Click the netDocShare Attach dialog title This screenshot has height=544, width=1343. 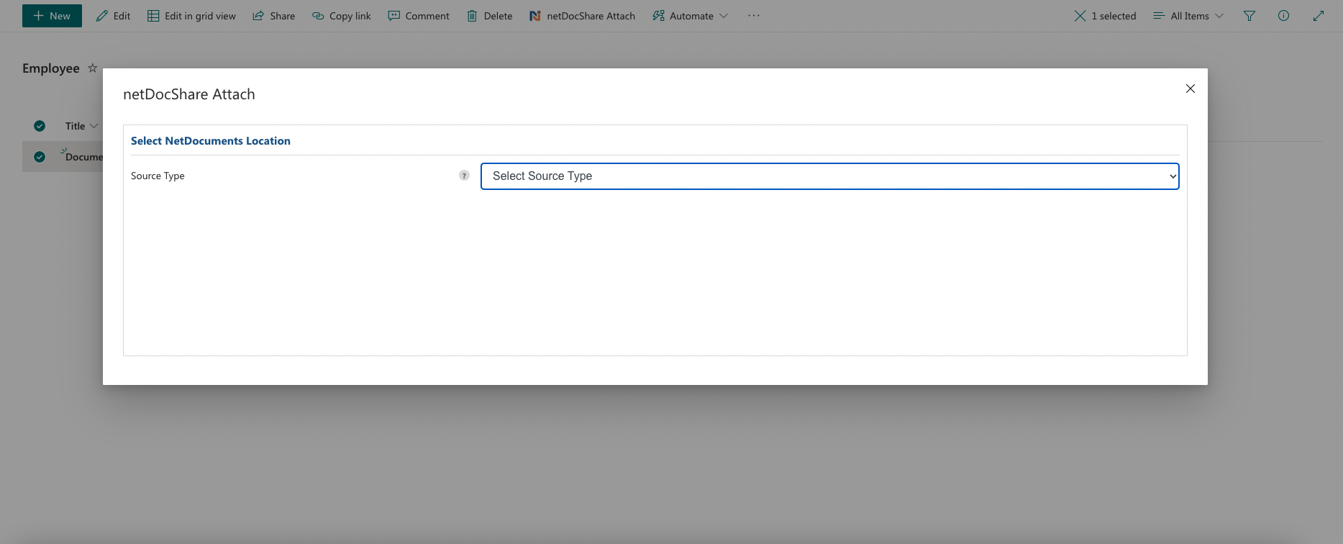click(x=189, y=94)
